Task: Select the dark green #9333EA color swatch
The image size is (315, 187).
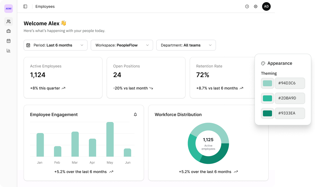Action: (x=267, y=113)
